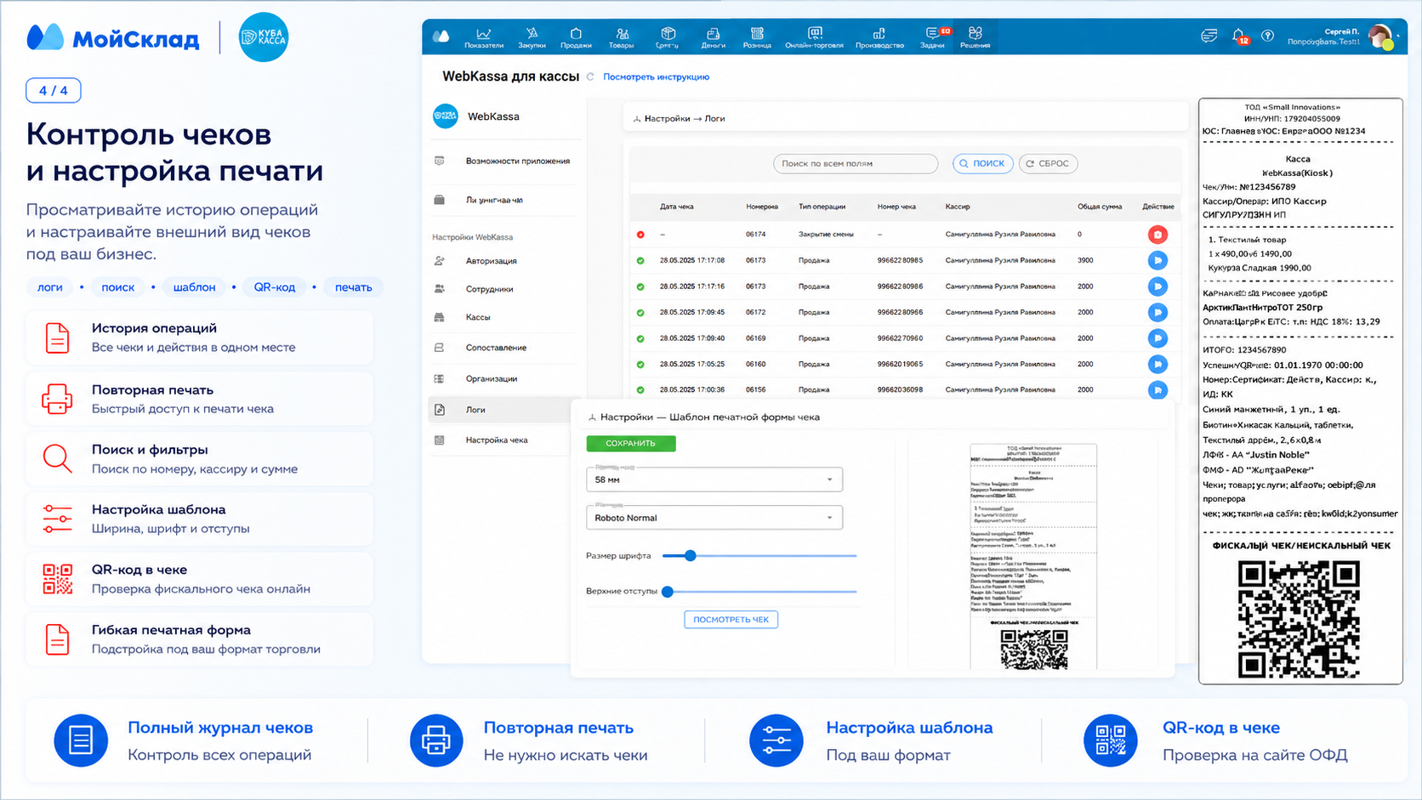Click the blue action button for 28.05.2025 17:17:16
This screenshot has height=800, width=1422.
pos(1158,287)
